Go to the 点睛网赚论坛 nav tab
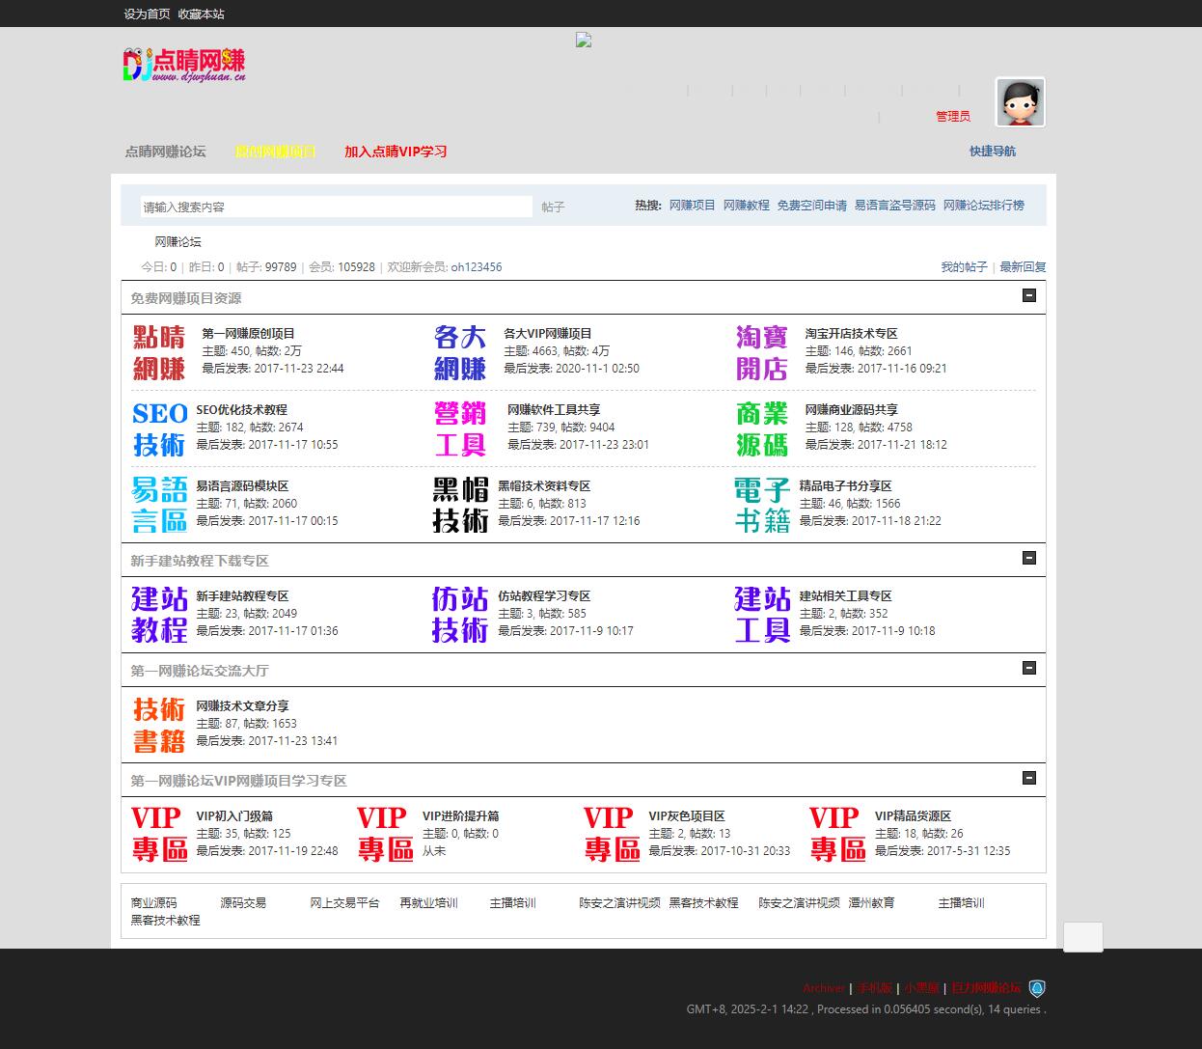Viewport: 1202px width, 1049px height. tap(165, 152)
